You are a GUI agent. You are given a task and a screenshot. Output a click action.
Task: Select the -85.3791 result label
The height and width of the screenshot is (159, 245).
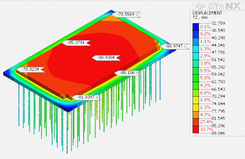coord(76,42)
